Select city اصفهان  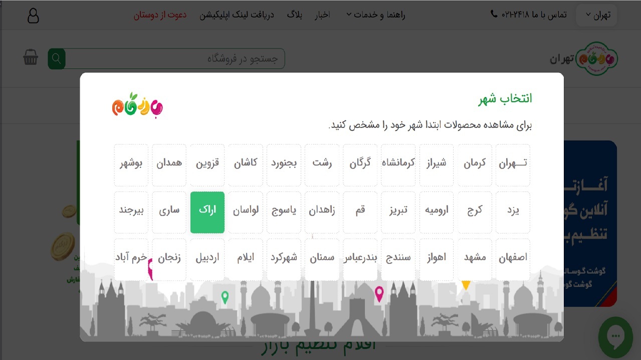pyautogui.click(x=513, y=259)
